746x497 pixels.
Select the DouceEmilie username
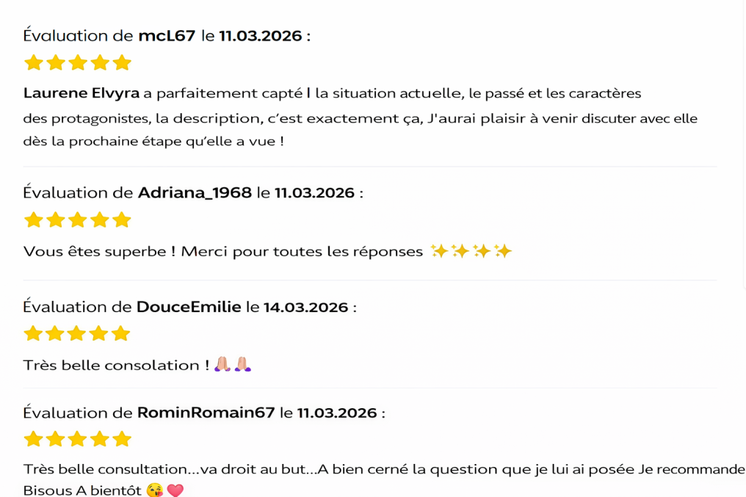point(189,307)
